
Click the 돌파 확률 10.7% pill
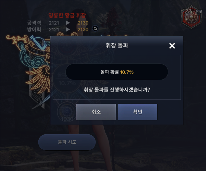tap(117, 72)
